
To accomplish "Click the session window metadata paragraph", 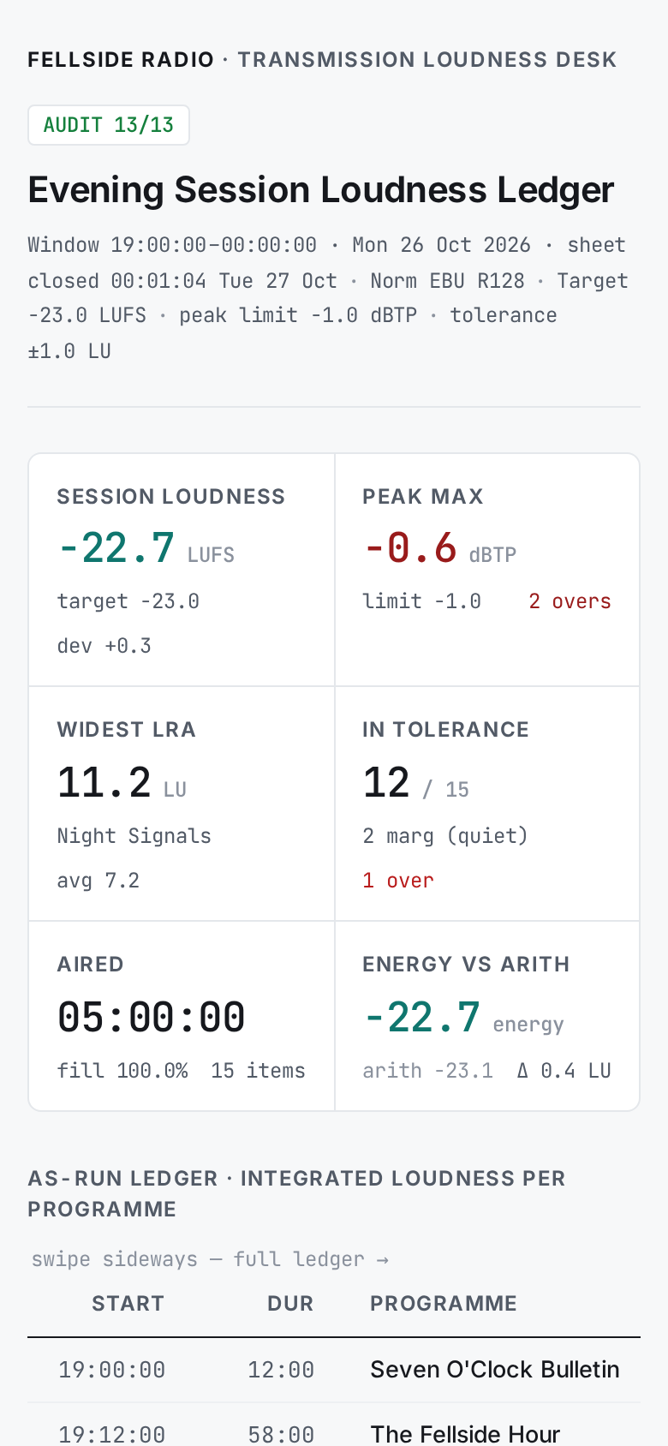I will tap(329, 298).
